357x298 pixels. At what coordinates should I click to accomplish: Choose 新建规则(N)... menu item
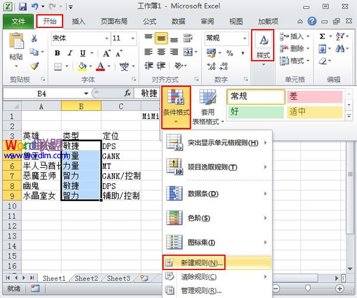point(217,263)
